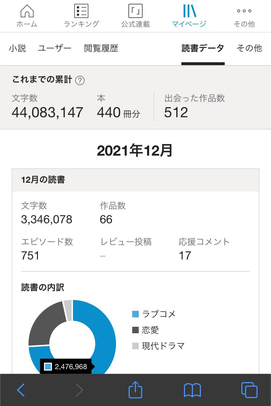Image resolution: width=271 pixels, height=406 pixels.
Task: Click the ラブコメ legend blue swatch
Action: coord(135,314)
